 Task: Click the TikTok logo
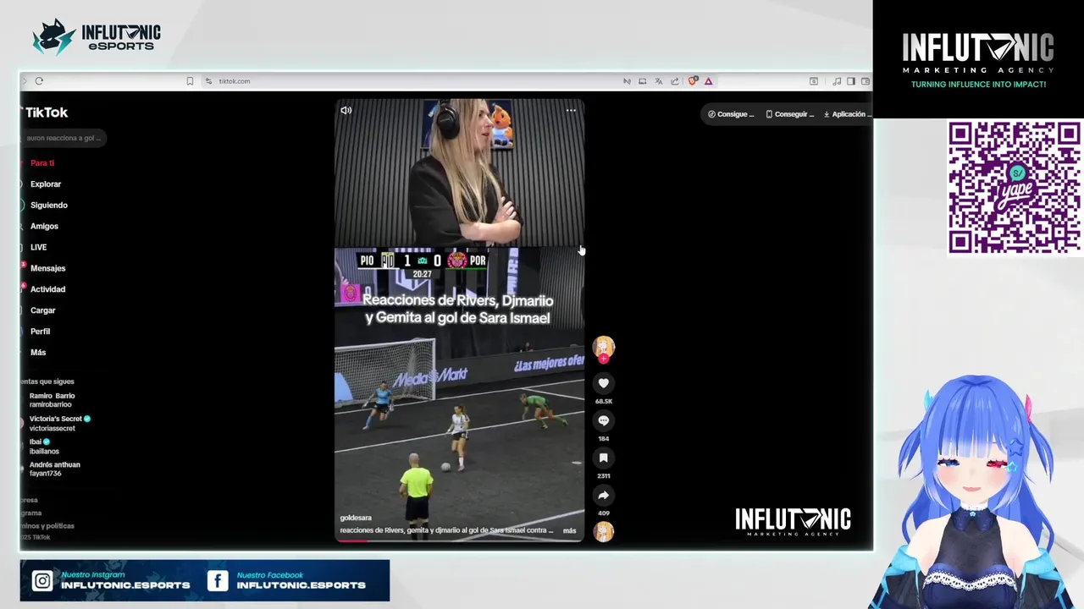46,112
